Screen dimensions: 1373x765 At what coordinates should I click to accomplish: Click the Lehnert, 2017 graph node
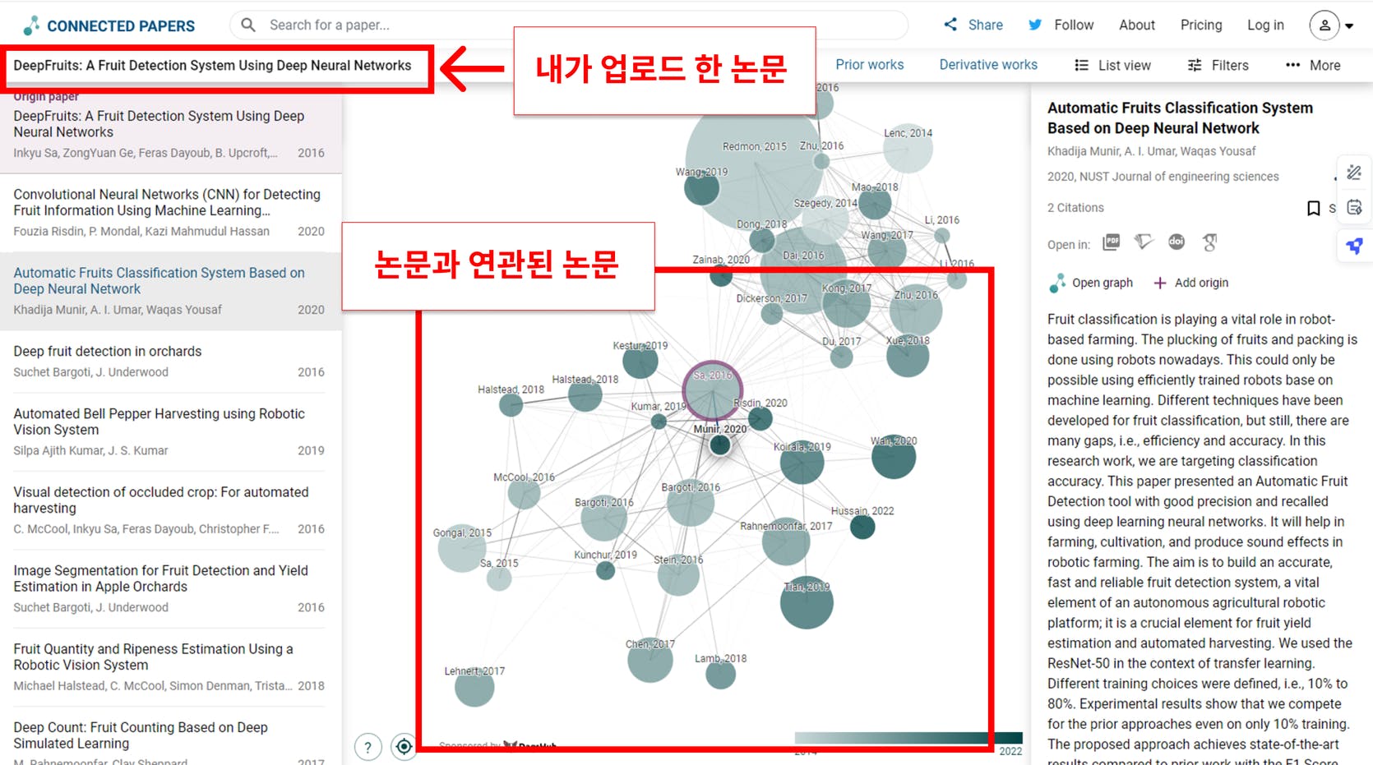click(x=474, y=687)
